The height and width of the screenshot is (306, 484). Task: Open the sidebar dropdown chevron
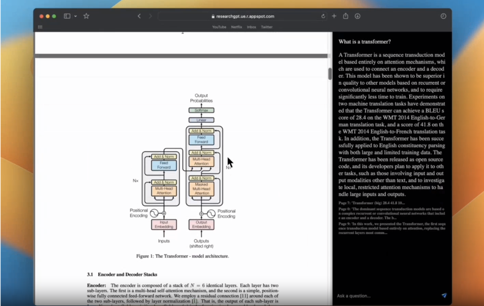[75, 16]
